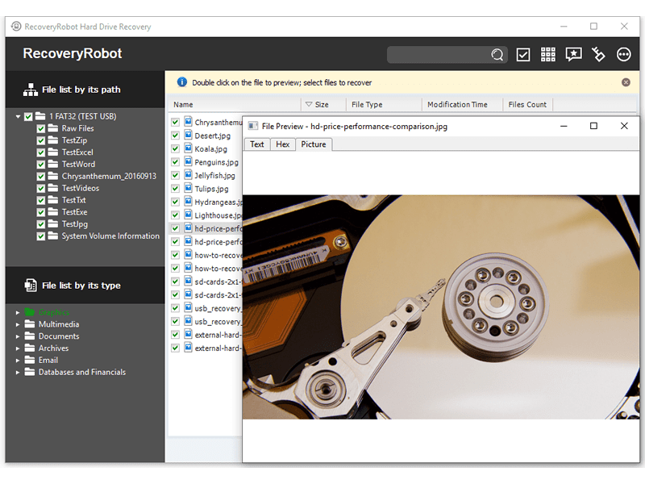Select the Chrysanthemum file row
645x484 pixels.
[x=206, y=122]
